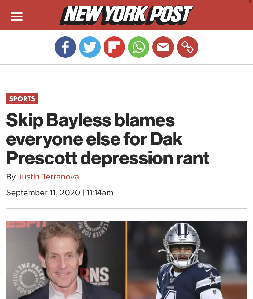Click the 11:14am timestamp
The width and height of the screenshot is (253, 299).
(100, 193)
